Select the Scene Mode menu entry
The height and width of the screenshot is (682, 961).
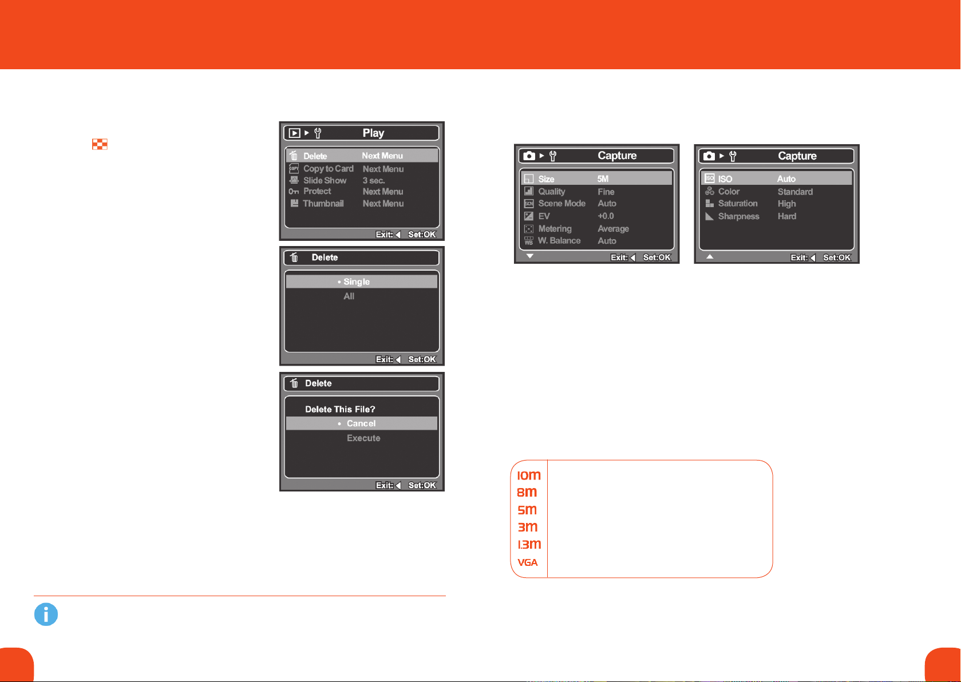coord(561,204)
